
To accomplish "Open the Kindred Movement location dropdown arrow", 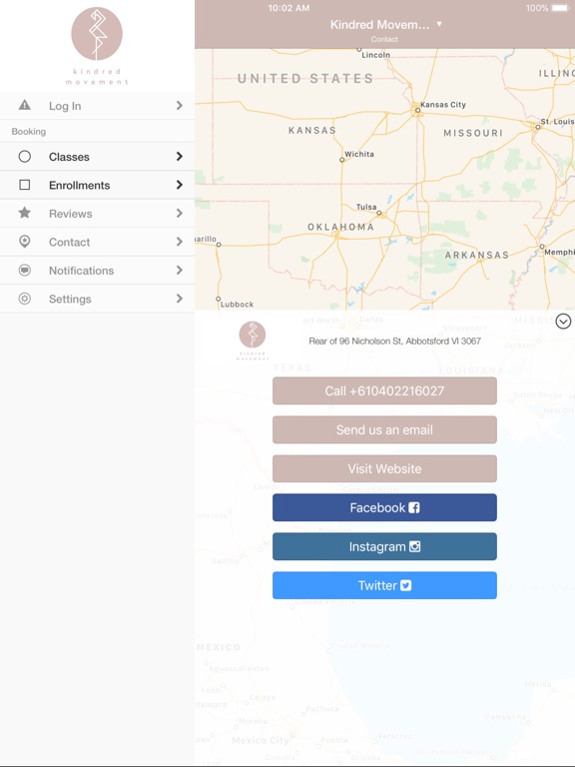I will [x=439, y=24].
